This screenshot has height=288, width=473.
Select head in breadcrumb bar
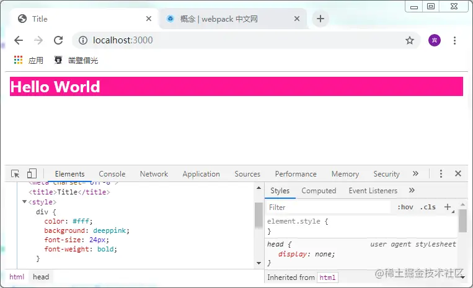[x=41, y=277]
